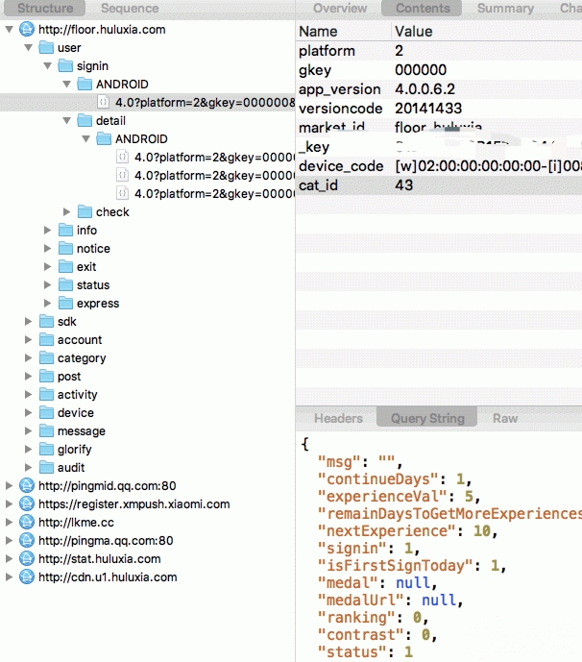Image resolution: width=582 pixels, height=662 pixels.
Task: Collapse the signin folder
Action: point(48,66)
